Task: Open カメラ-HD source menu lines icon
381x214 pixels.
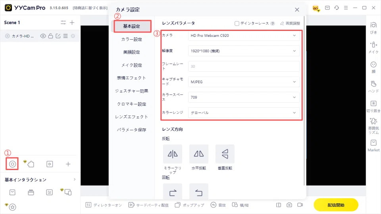Action: pyautogui.click(x=65, y=36)
